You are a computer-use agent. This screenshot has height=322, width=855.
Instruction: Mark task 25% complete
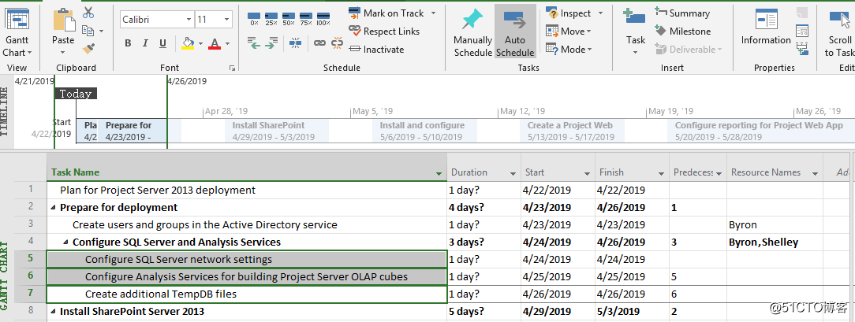point(271,18)
